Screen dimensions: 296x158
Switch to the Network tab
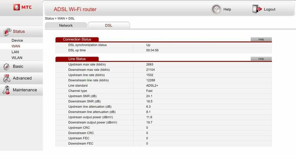pyautogui.click(x=66, y=26)
